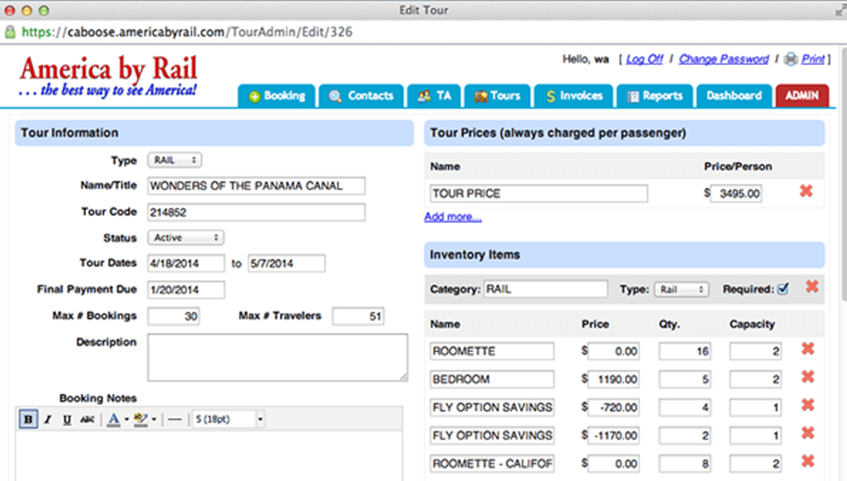Open the inventory Type Rail dropdown
Screen dimensions: 847x481
pyautogui.click(x=681, y=289)
